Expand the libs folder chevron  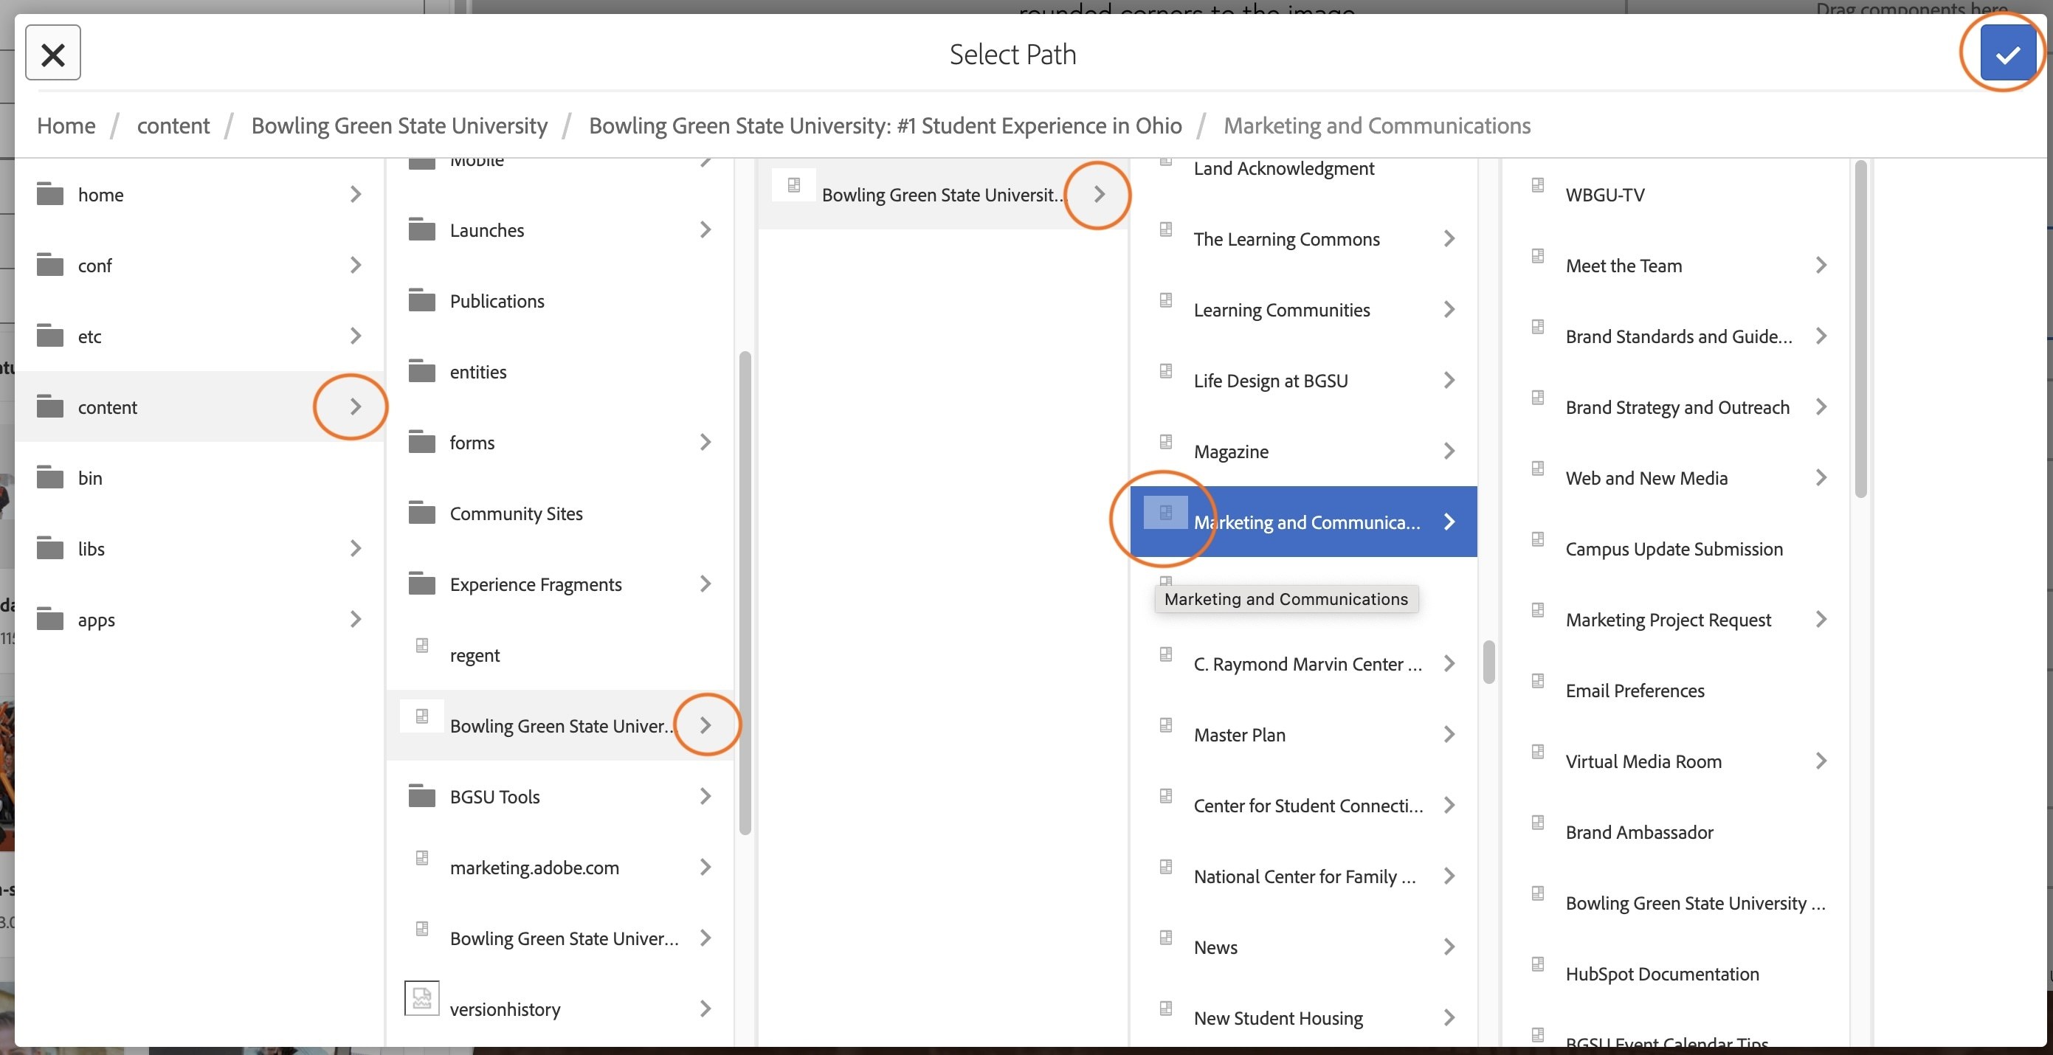pos(356,548)
